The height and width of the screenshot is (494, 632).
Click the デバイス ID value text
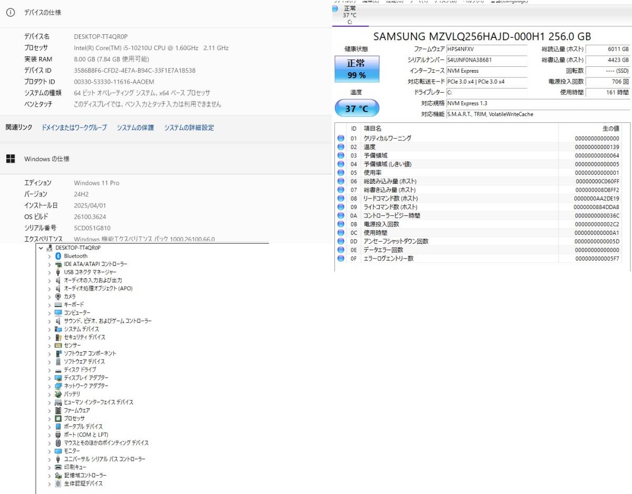(x=135, y=71)
